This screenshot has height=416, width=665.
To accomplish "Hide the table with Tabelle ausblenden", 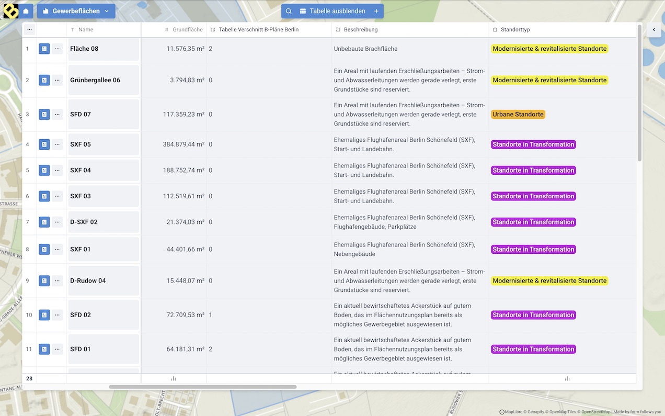I will (x=332, y=11).
